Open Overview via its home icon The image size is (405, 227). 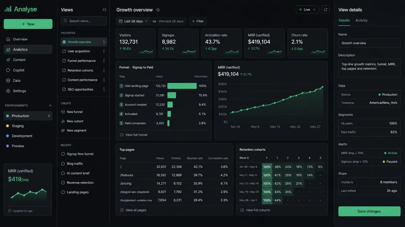click(8, 39)
